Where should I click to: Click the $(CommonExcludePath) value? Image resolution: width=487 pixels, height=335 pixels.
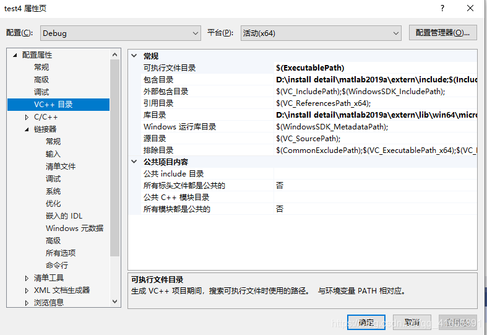point(376,150)
